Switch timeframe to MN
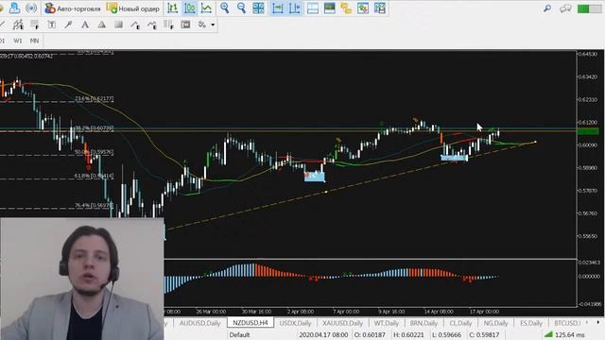605x340 pixels. [34, 41]
